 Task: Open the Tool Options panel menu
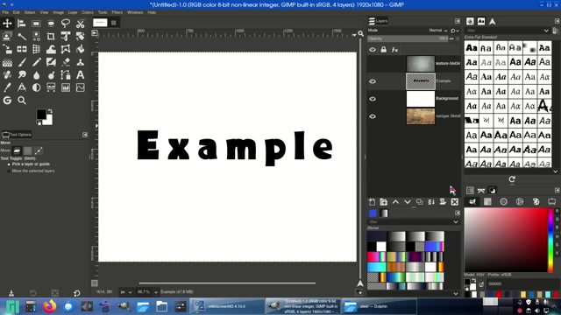coord(85,135)
